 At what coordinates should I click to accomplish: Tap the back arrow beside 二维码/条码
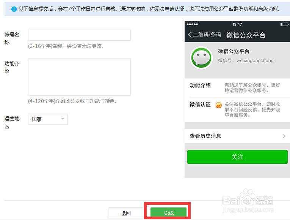tap(190, 35)
